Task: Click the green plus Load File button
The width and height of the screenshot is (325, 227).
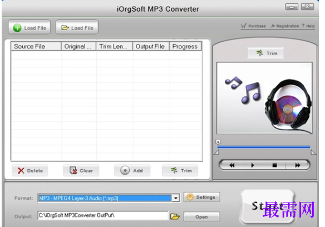Action: [29, 27]
